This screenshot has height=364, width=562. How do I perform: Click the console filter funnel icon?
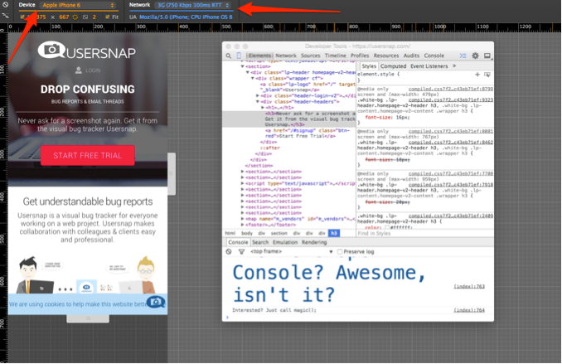pyautogui.click(x=241, y=252)
